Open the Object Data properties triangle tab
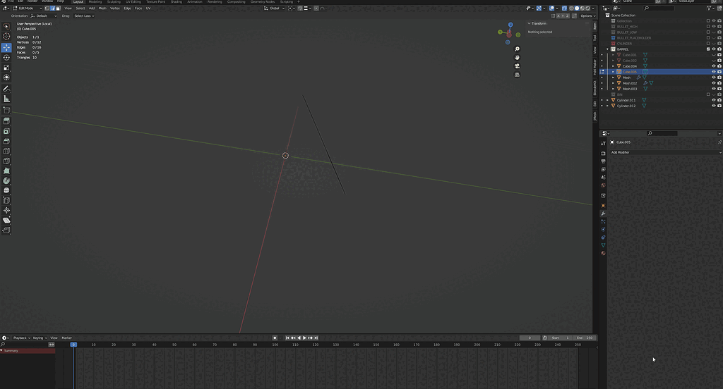 coord(603,245)
